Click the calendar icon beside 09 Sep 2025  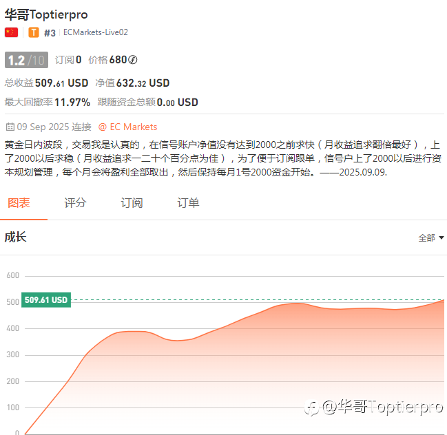pyautogui.click(x=10, y=127)
